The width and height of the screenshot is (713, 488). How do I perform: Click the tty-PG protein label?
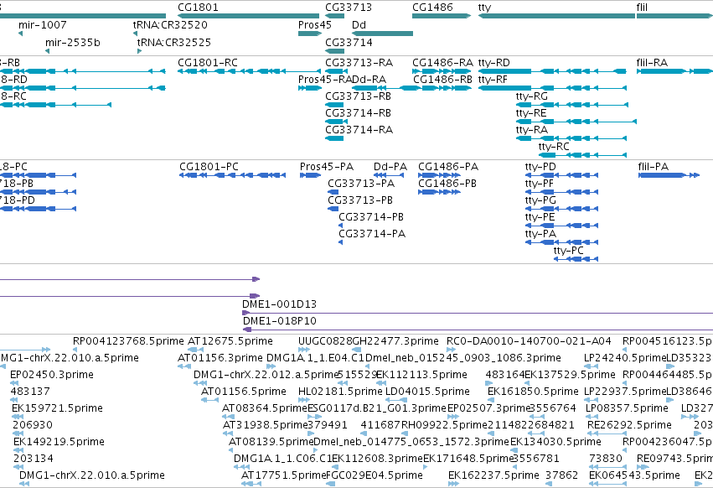(x=540, y=200)
